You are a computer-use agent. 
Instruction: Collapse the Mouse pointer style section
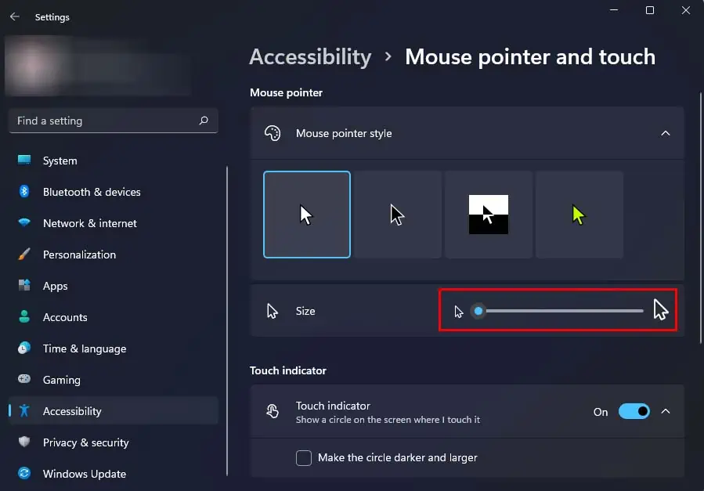coord(666,133)
